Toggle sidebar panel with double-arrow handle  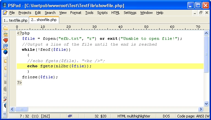point(5,114)
